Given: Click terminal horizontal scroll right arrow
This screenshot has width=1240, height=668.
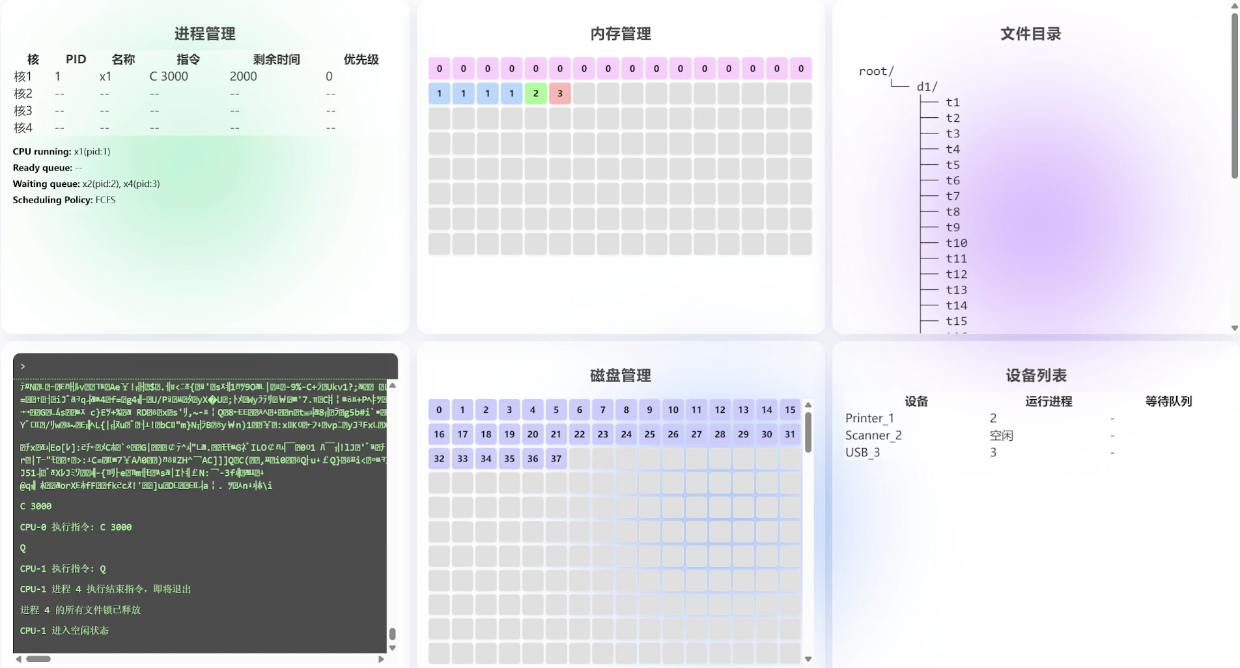Looking at the screenshot, I should tap(381, 659).
